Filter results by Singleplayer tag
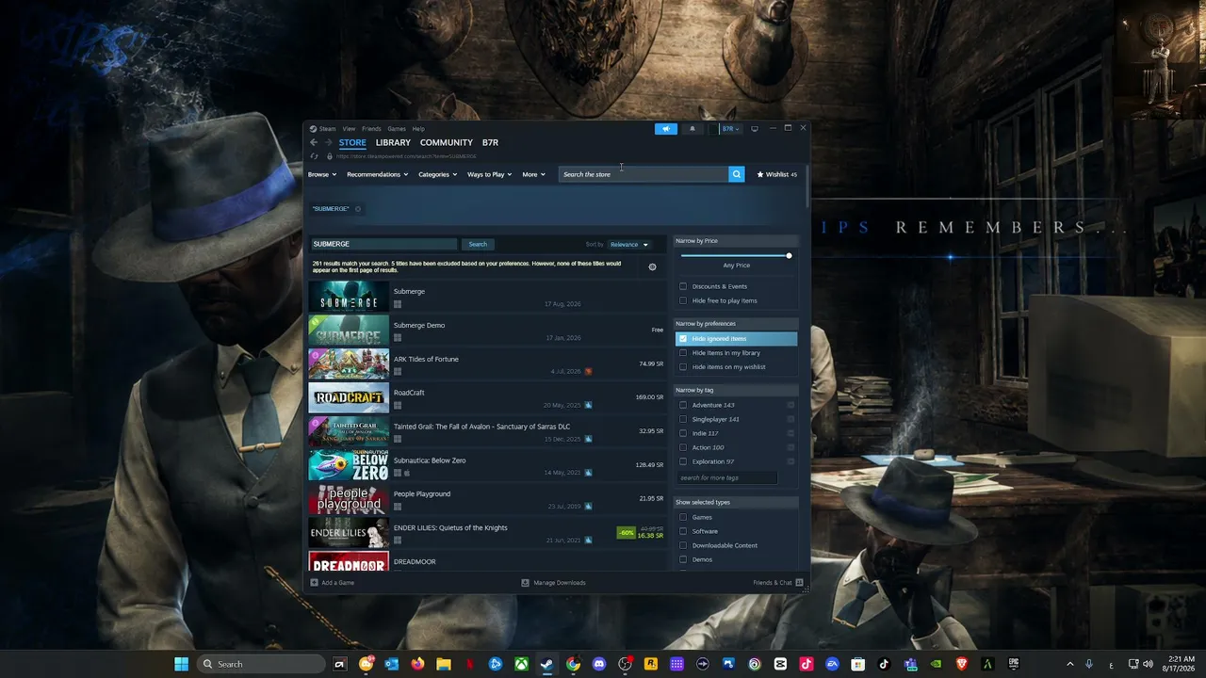Viewport: 1206px width, 678px height. pyautogui.click(x=683, y=419)
